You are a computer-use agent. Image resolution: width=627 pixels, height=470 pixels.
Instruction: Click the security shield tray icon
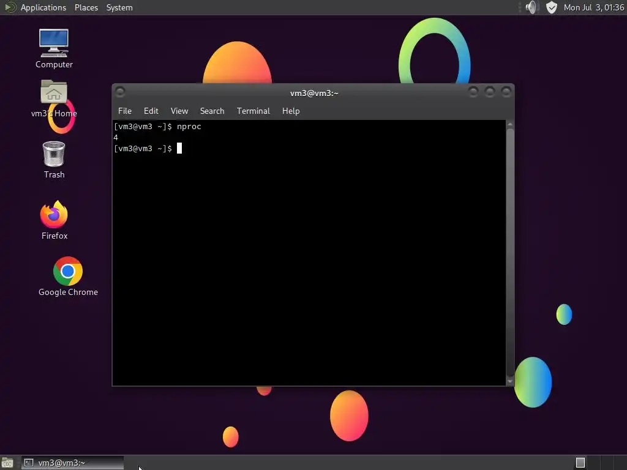pos(552,7)
